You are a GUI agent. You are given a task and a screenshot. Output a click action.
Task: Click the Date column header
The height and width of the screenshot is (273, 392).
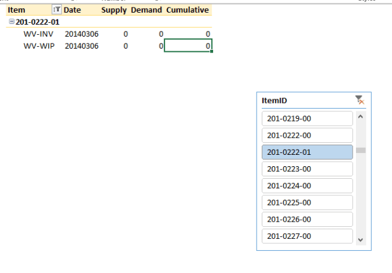click(73, 10)
